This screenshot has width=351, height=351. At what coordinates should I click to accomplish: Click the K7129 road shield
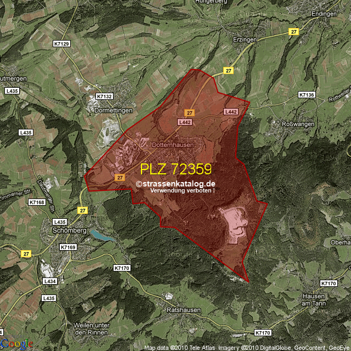[62, 43]
